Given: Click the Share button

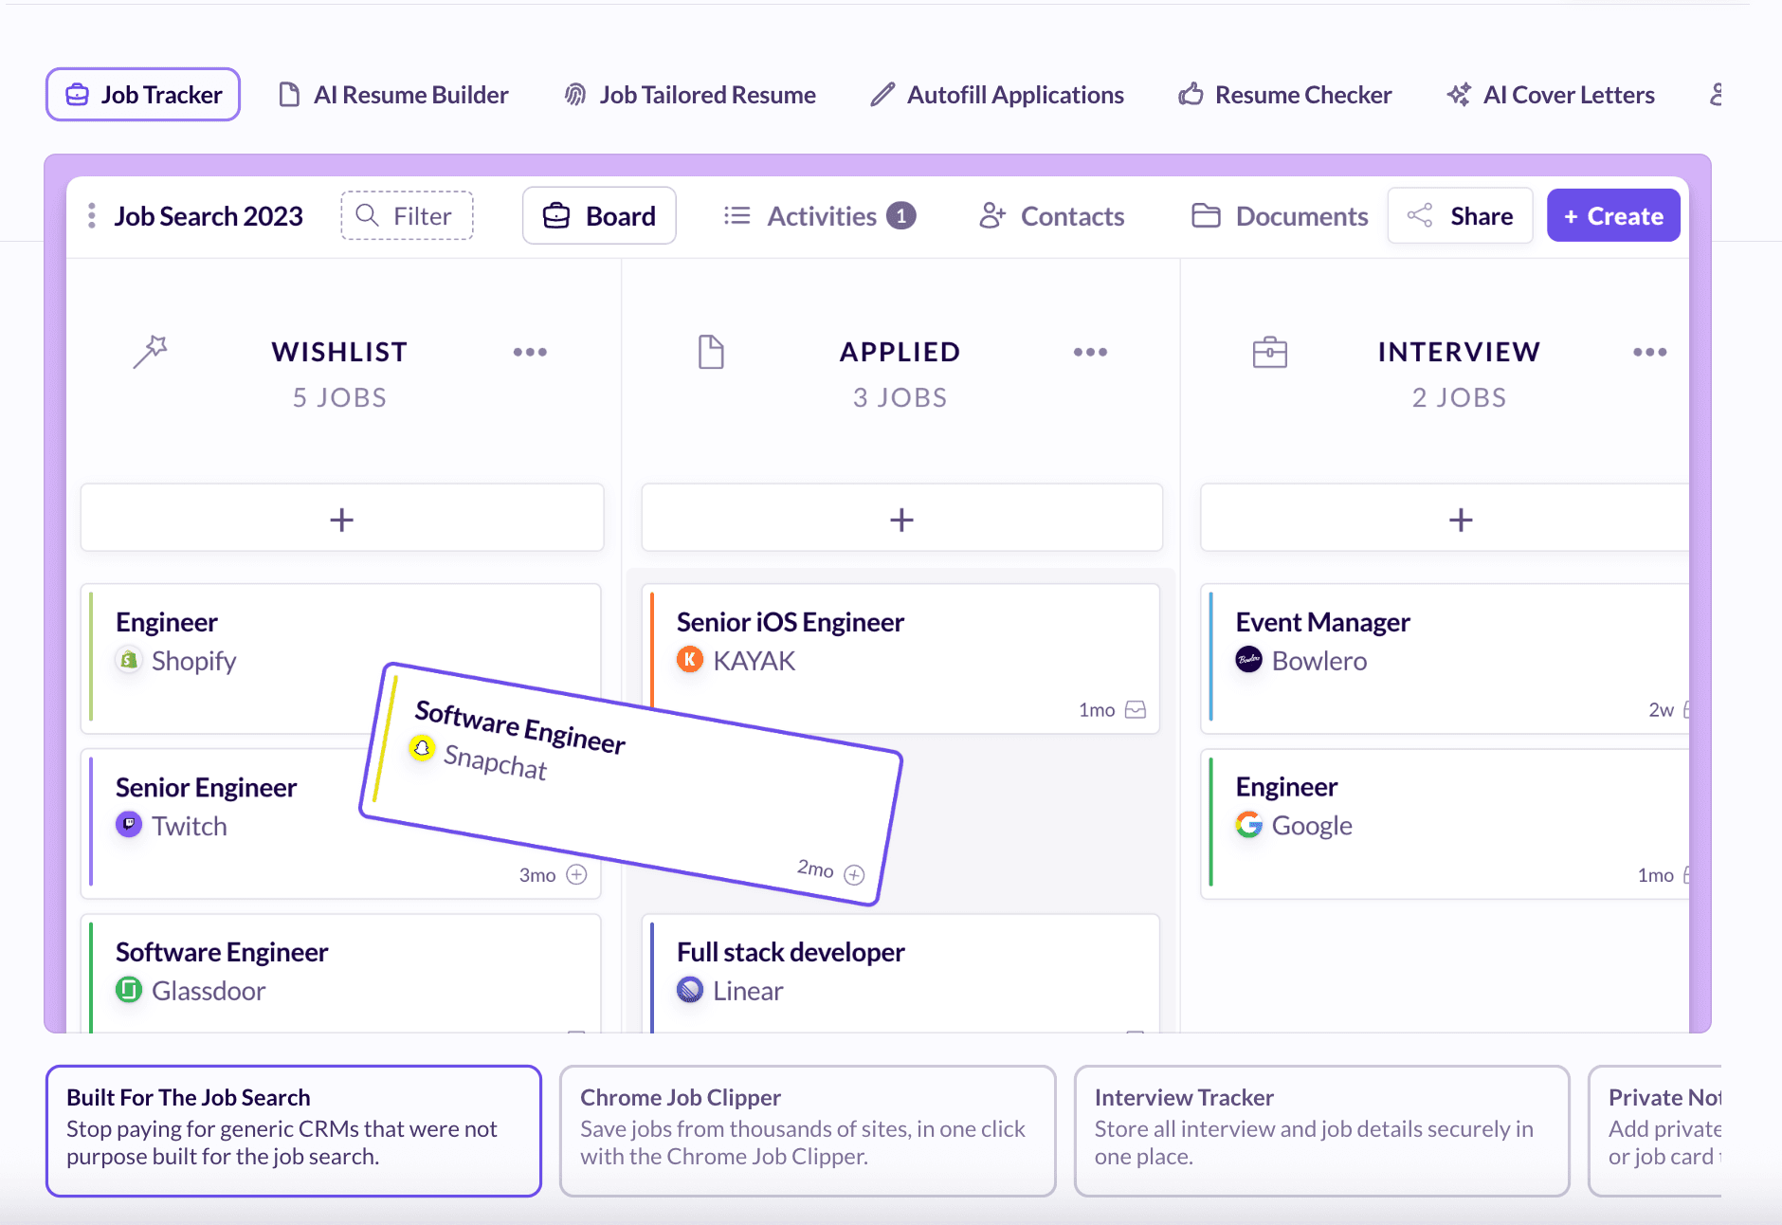Looking at the screenshot, I should click(1460, 216).
